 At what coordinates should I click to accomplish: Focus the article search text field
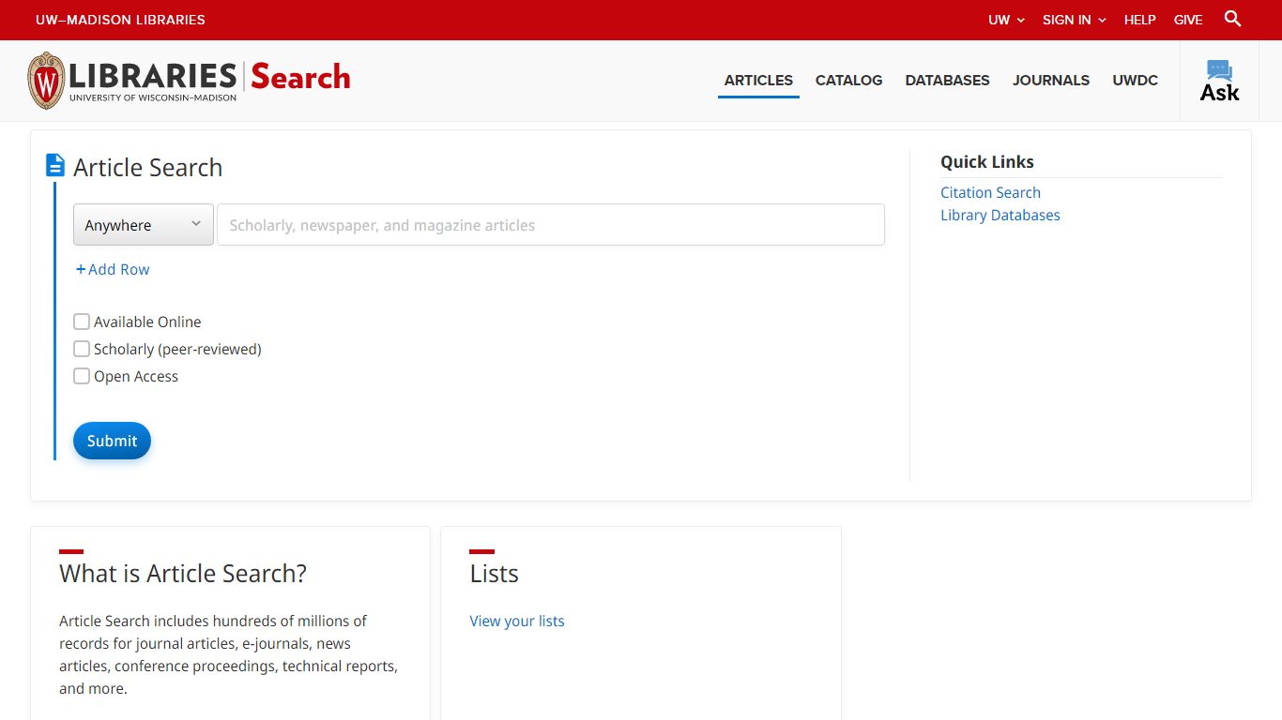point(551,225)
